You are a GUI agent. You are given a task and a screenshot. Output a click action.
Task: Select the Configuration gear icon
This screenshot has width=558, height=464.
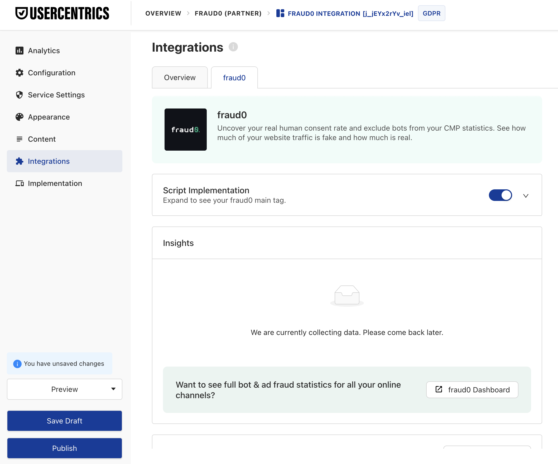pyautogui.click(x=20, y=73)
